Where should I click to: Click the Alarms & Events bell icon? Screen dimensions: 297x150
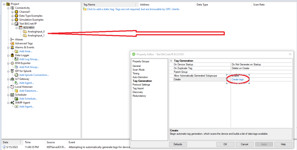[x=12, y=47]
